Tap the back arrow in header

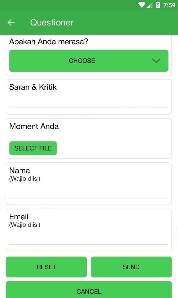[11, 23]
